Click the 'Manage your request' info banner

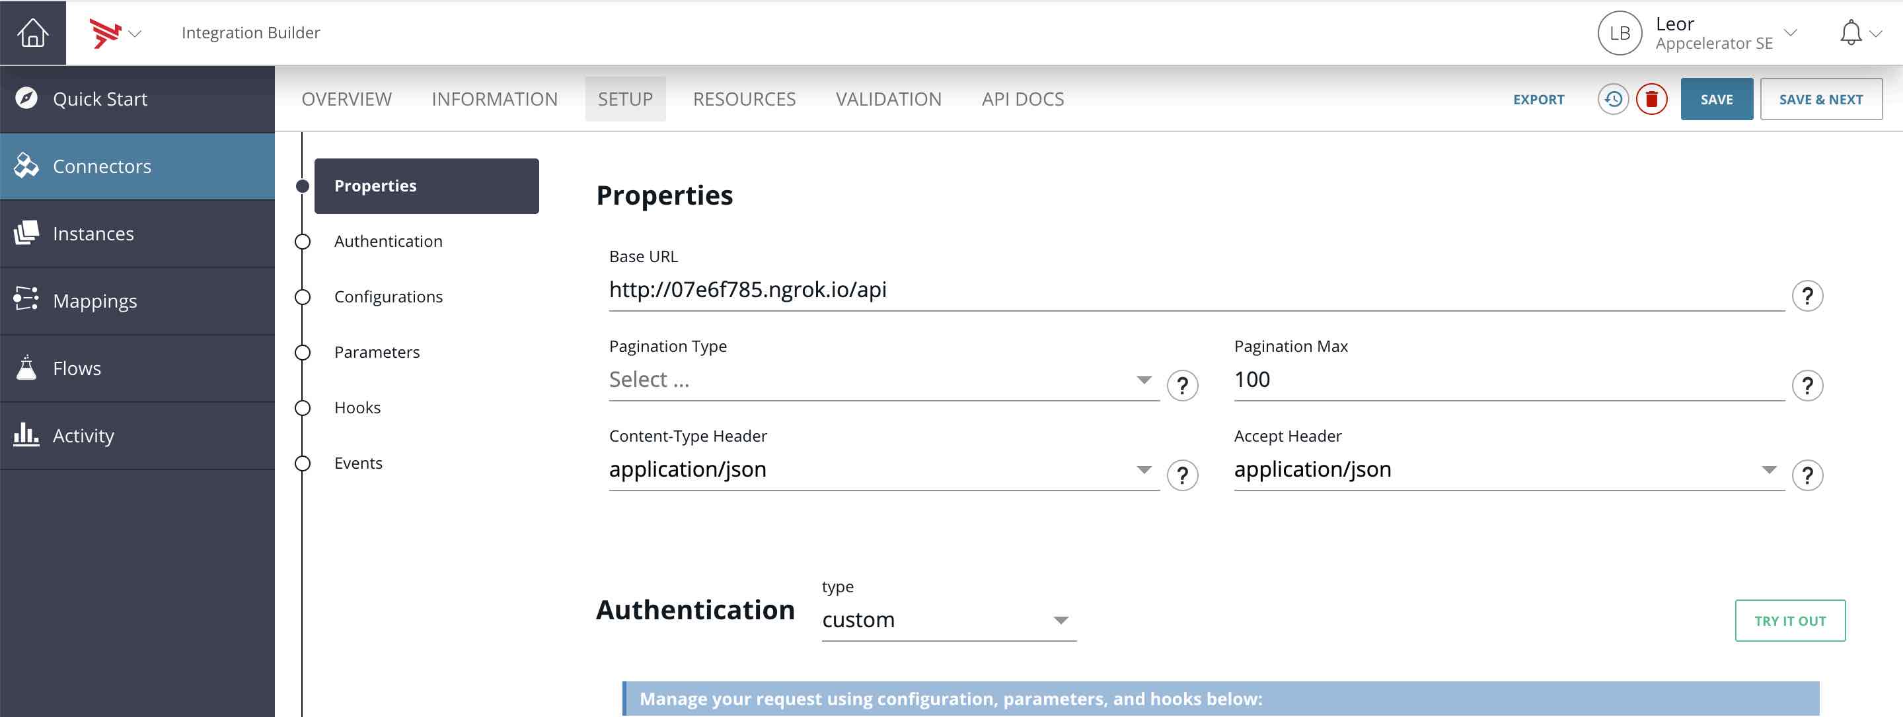point(1220,699)
